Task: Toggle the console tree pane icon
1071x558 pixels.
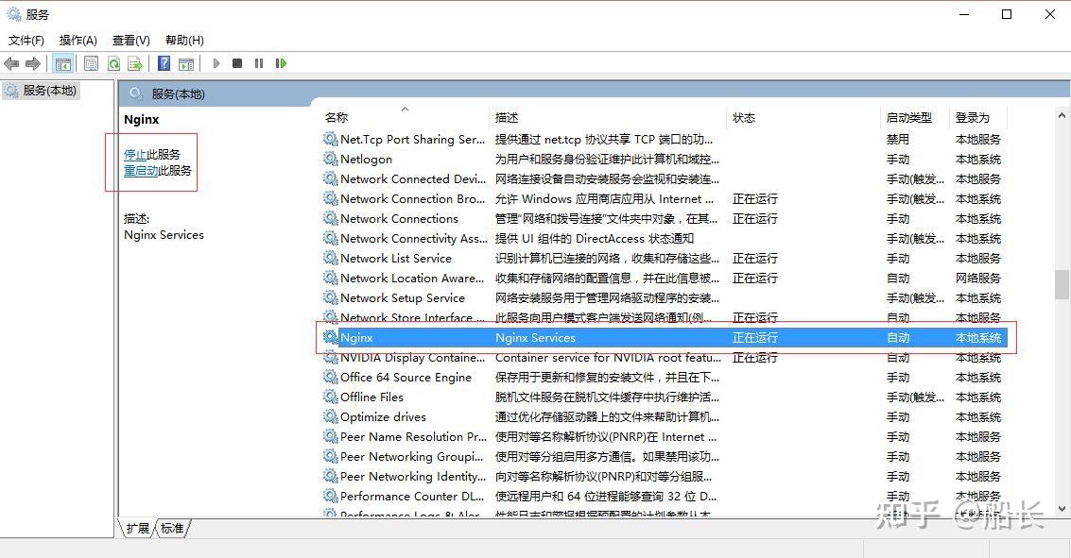Action: pos(62,63)
